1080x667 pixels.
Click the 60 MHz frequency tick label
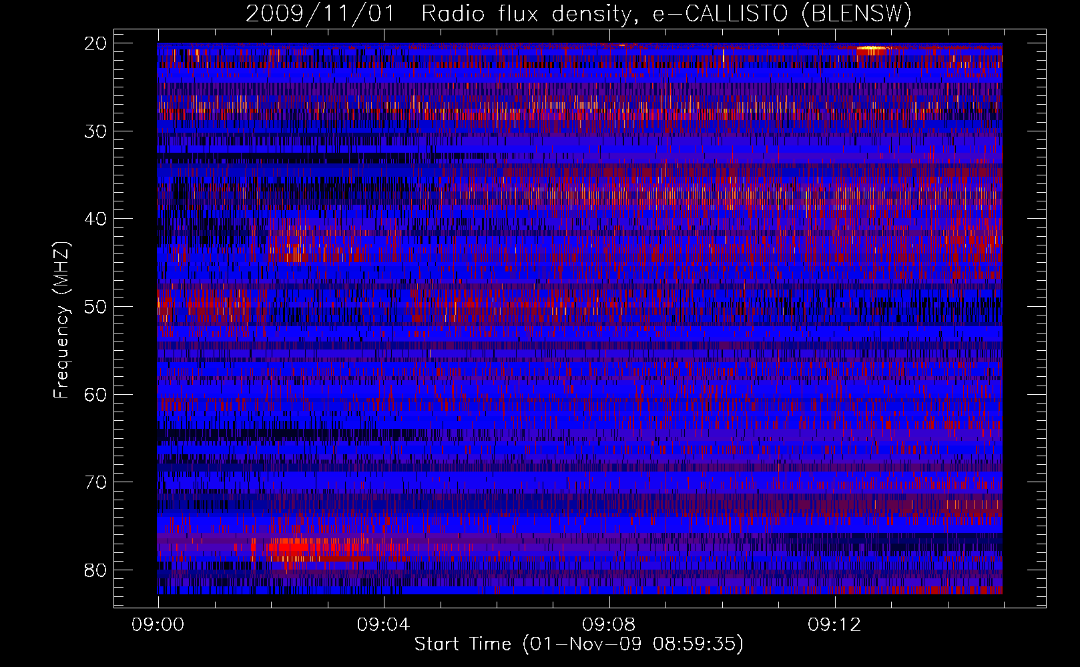pos(95,395)
